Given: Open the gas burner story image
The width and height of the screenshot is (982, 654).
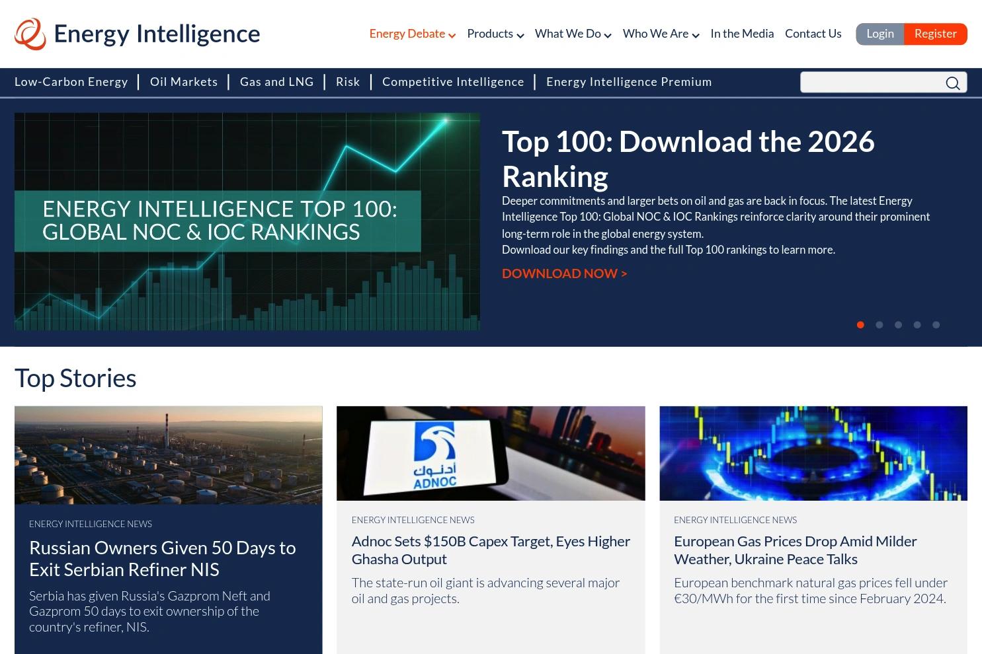Looking at the screenshot, I should click(x=813, y=453).
